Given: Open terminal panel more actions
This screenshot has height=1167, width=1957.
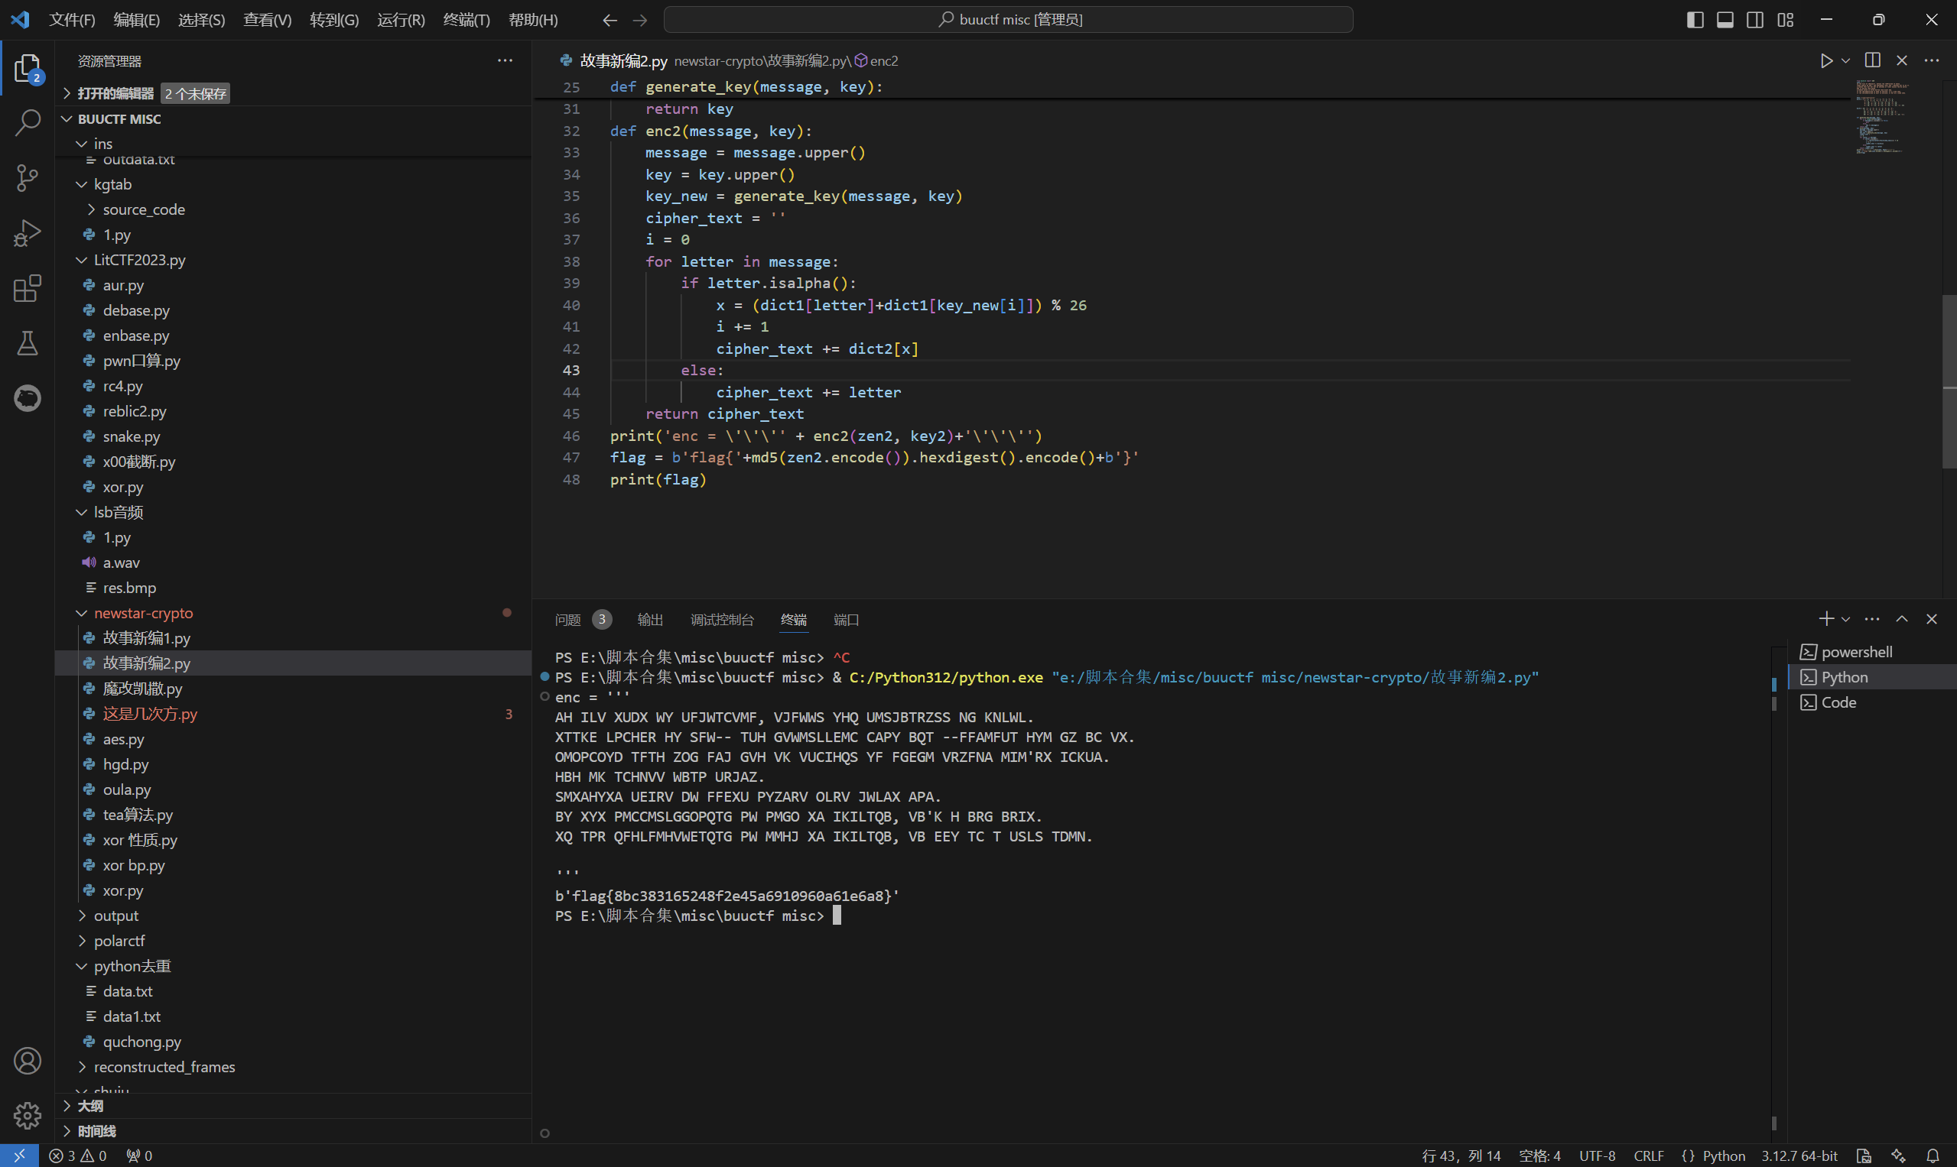Looking at the screenshot, I should (x=1872, y=620).
